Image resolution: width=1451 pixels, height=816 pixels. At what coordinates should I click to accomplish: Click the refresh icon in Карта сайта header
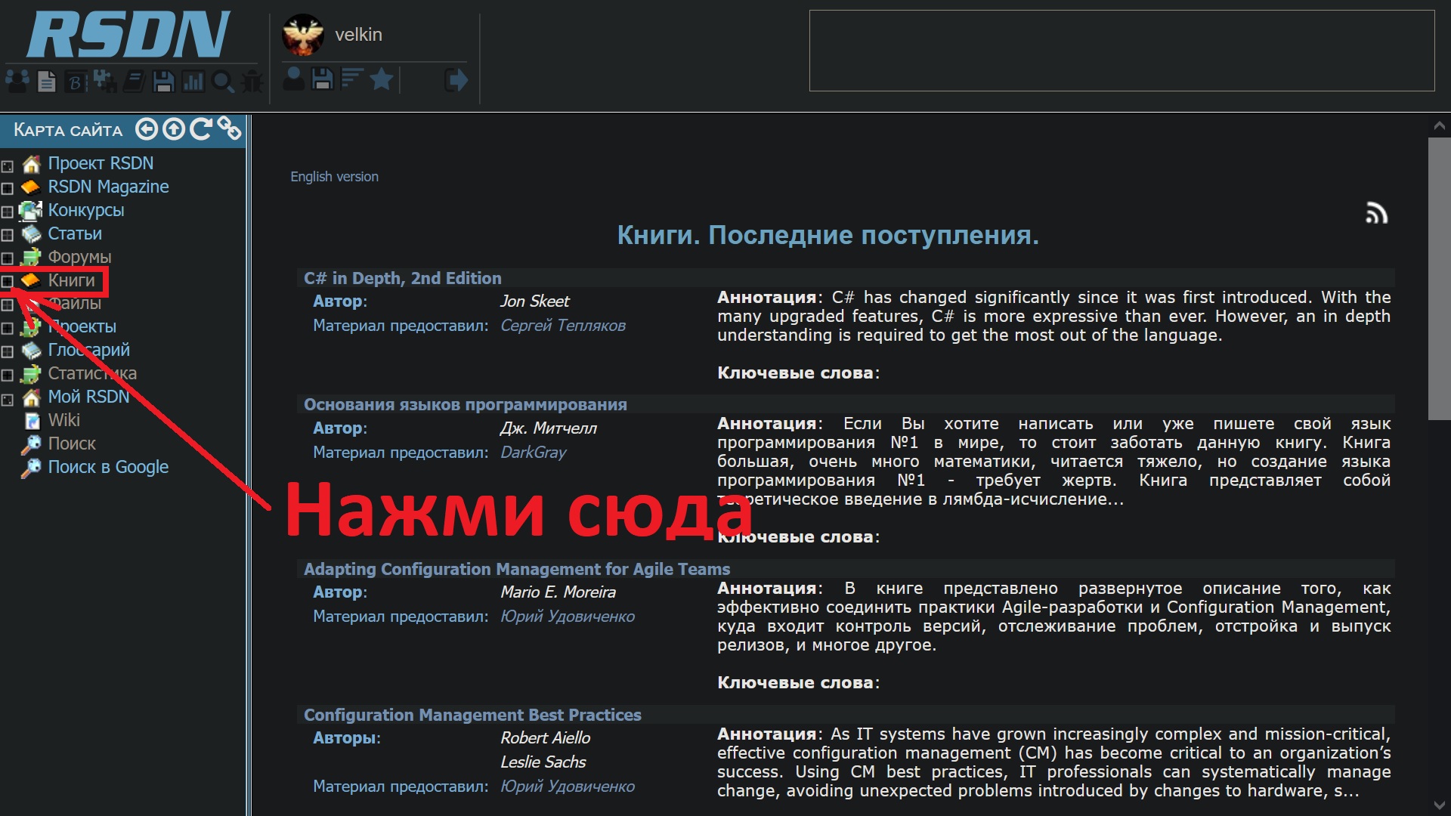(200, 129)
